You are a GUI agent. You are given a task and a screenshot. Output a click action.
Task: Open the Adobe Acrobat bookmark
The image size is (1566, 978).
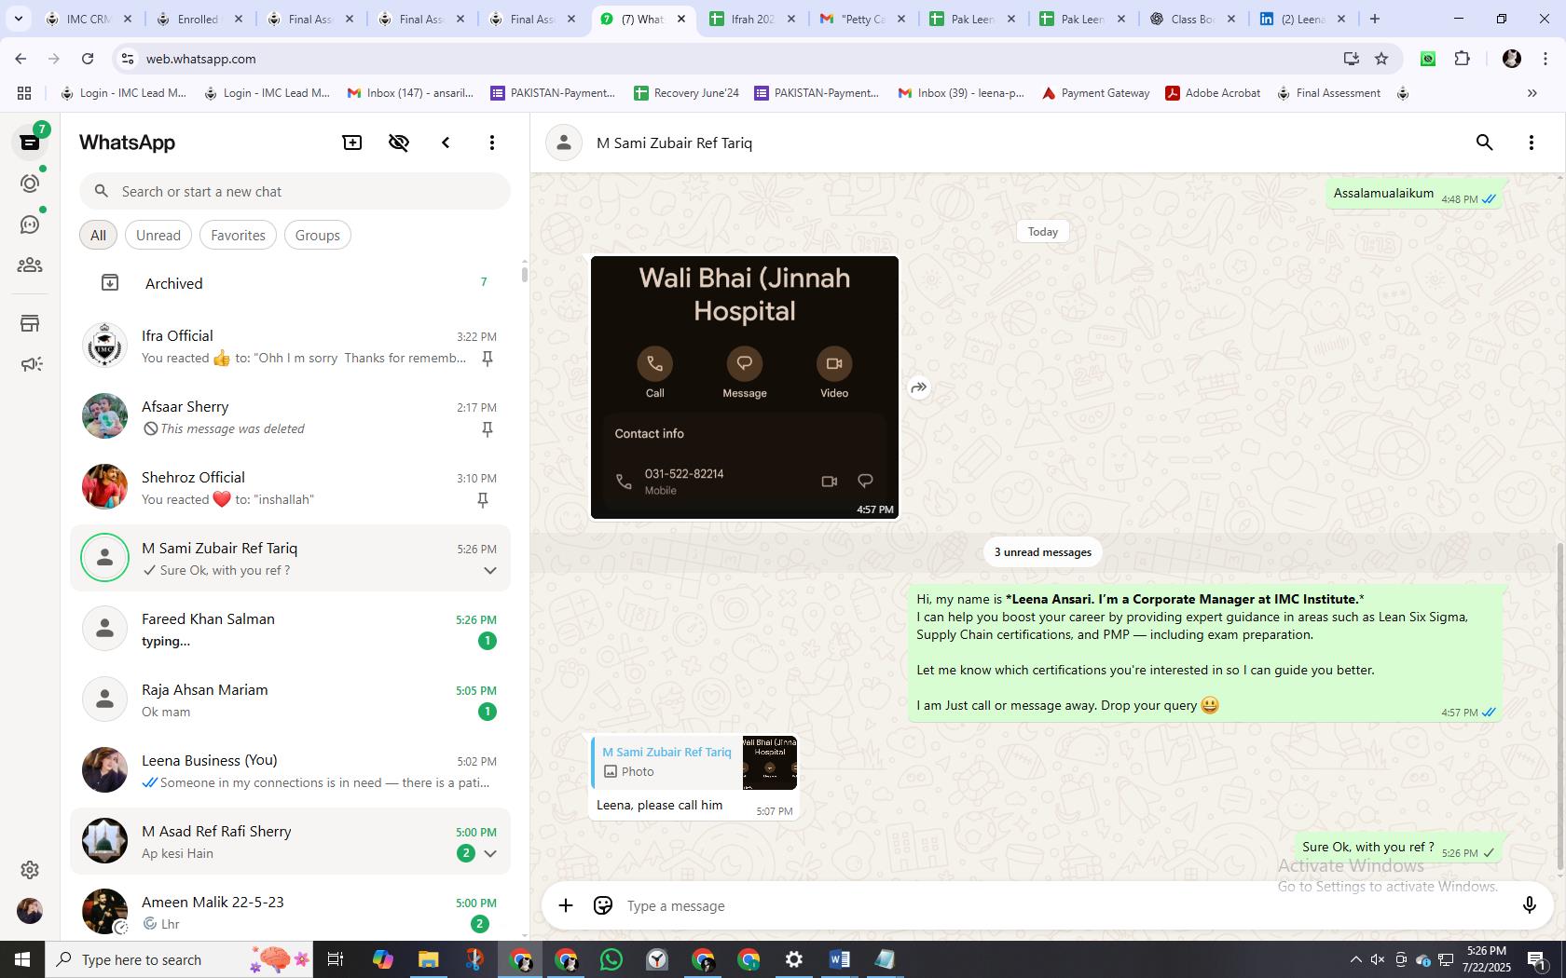tap(1213, 93)
